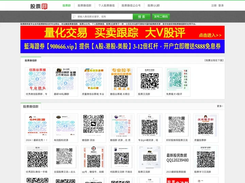The width and height of the screenshot is (245, 183).
Task: Click caption 全国股票交流一龙头
Action: click(65, 172)
